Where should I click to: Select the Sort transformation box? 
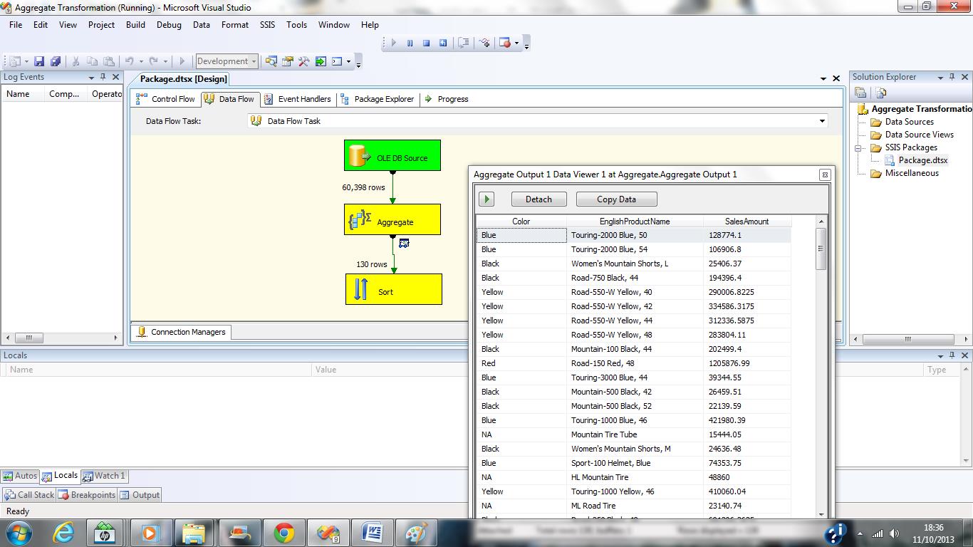click(393, 289)
